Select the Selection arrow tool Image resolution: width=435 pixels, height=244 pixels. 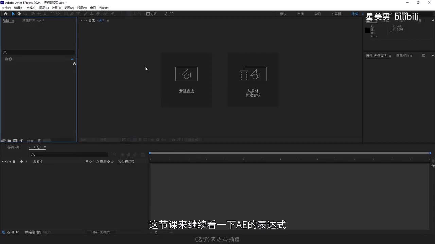coord(13,14)
